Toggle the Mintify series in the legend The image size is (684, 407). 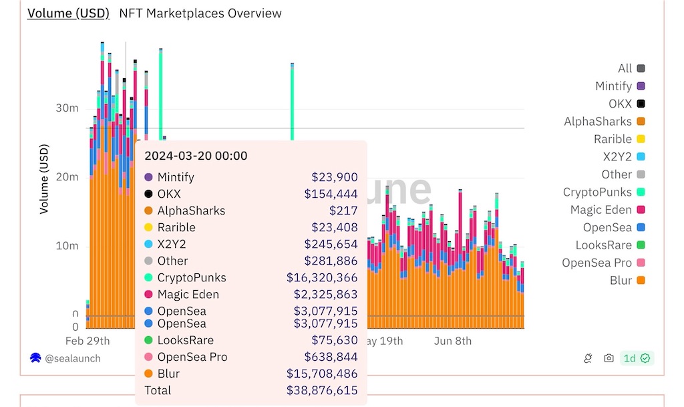click(620, 86)
